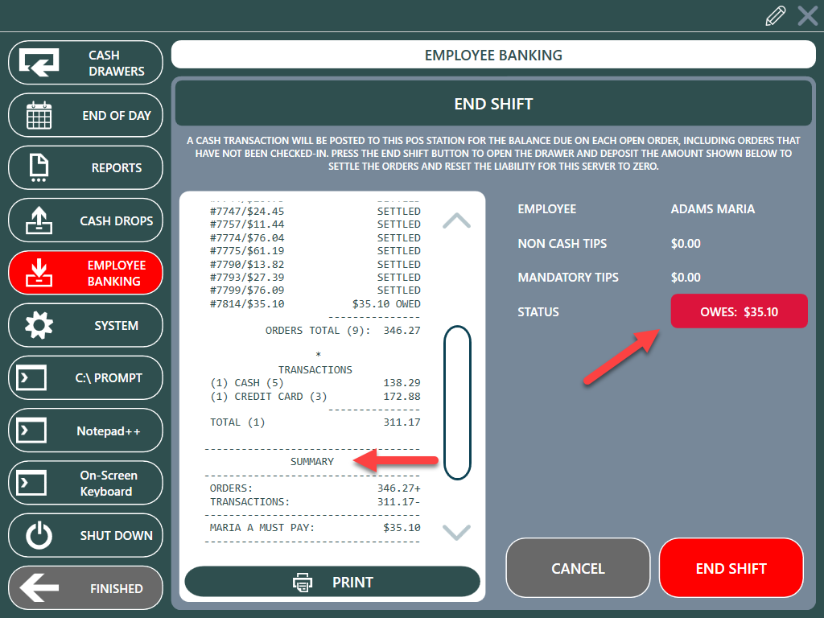Launch Notepad++ from the sidebar
This screenshot has width=824, height=618.
85,431
